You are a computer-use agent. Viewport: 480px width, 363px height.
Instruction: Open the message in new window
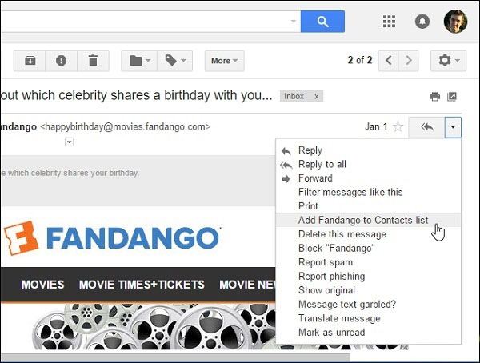[452, 97]
